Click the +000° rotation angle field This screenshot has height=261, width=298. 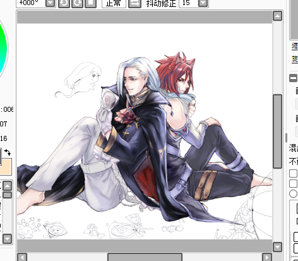click(31, 3)
